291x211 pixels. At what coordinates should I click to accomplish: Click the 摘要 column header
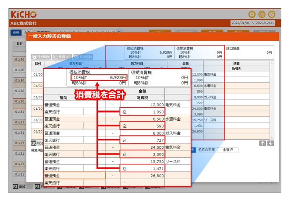tap(236, 63)
